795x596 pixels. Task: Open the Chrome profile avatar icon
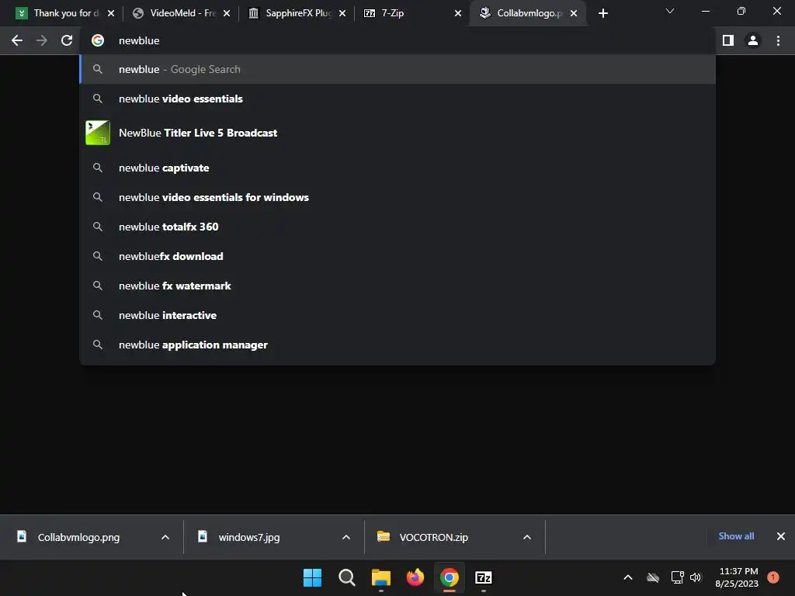tap(753, 40)
